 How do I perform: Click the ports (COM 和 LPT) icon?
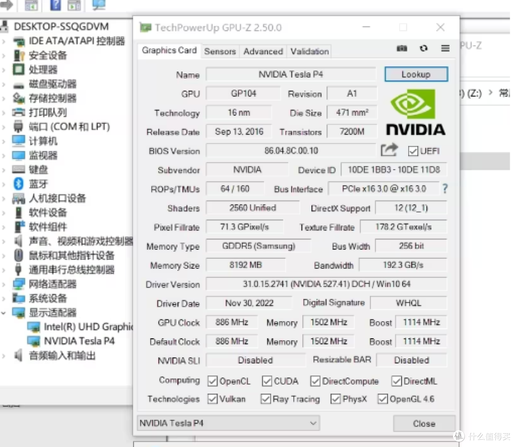pyautogui.click(x=19, y=127)
